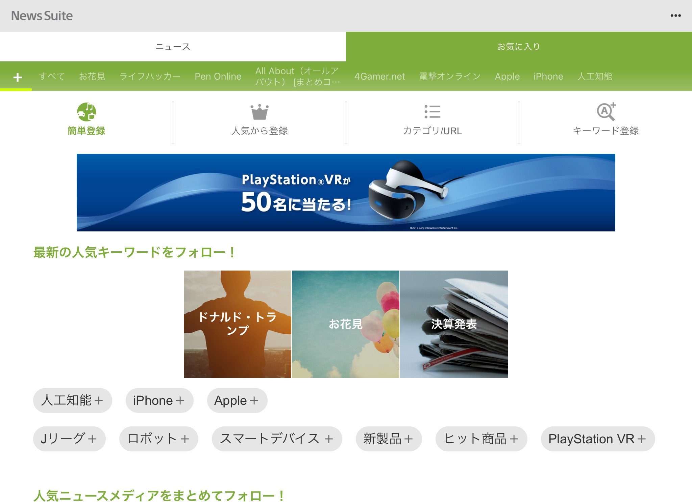Select the 簡単登録 easy registration icon
This screenshot has width=692, height=504.
pyautogui.click(x=86, y=112)
